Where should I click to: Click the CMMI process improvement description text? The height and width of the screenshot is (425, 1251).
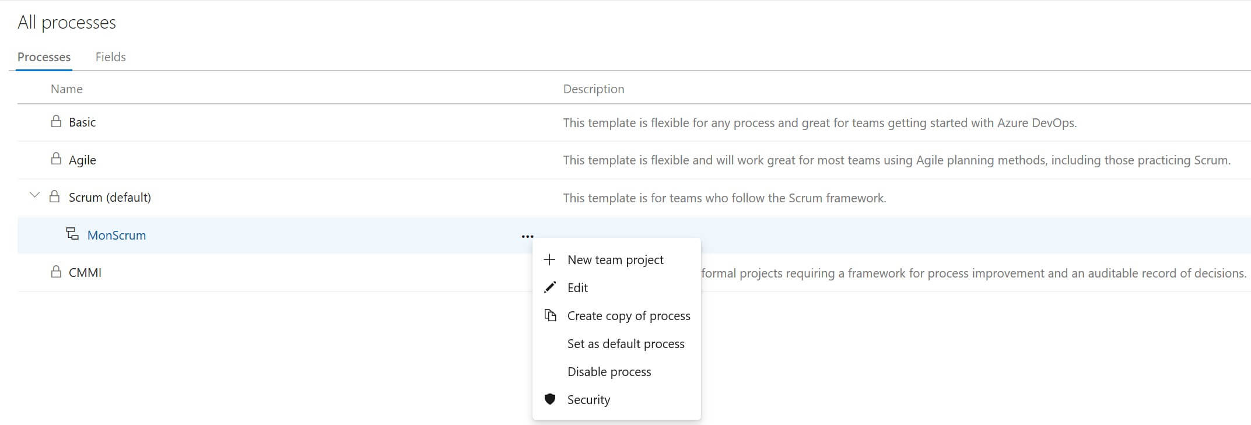(973, 273)
